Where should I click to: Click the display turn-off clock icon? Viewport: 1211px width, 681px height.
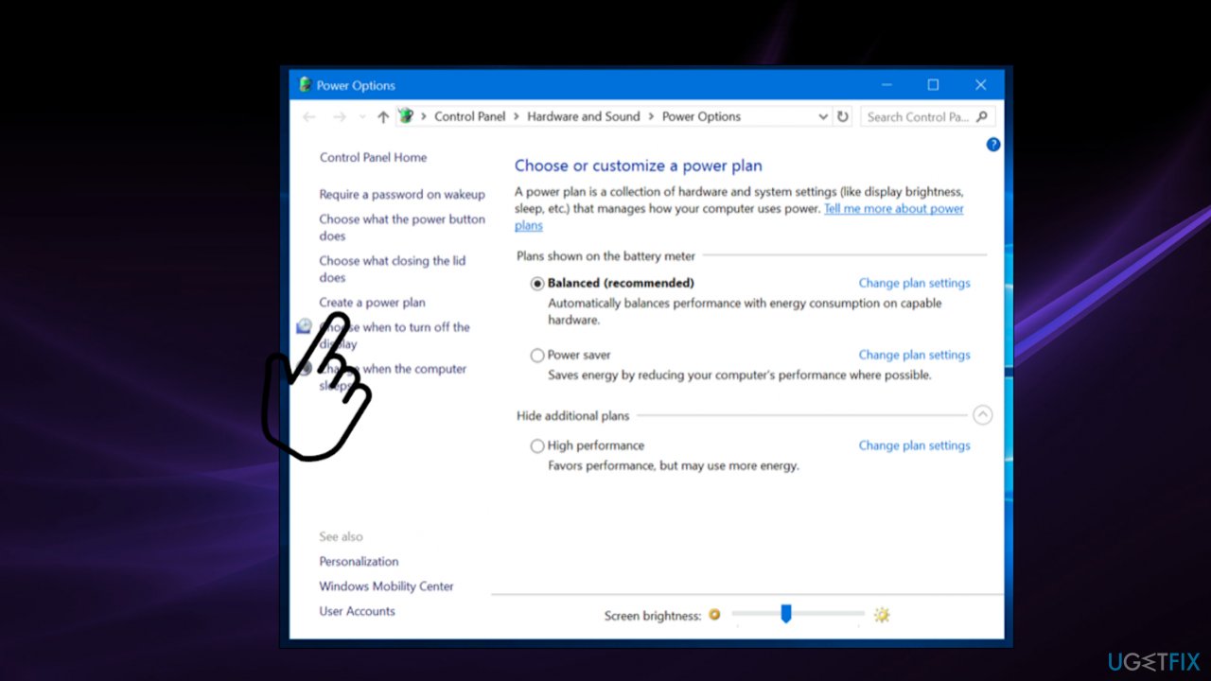[304, 326]
